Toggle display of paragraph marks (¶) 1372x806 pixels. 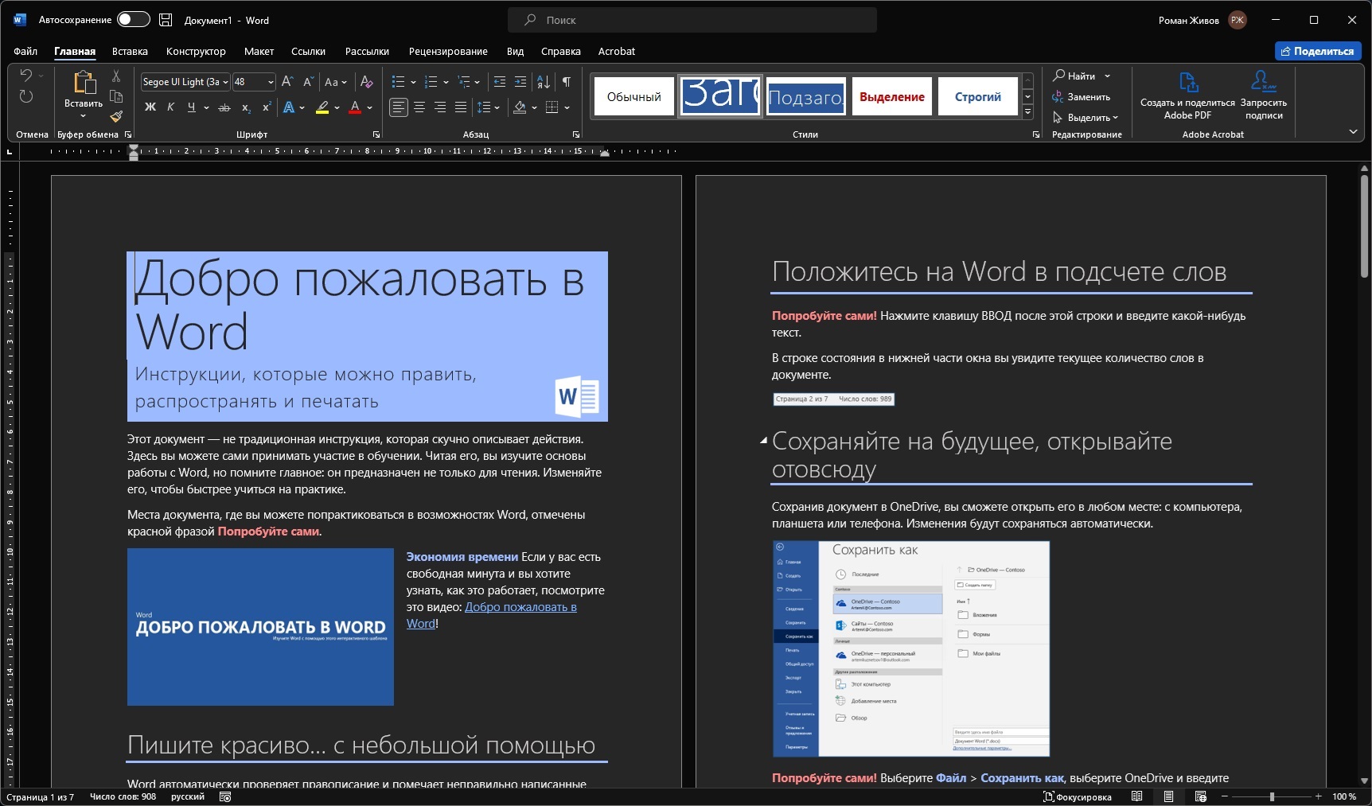point(567,82)
